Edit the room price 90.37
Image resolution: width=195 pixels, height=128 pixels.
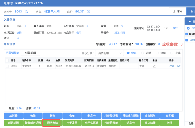(88, 12)
